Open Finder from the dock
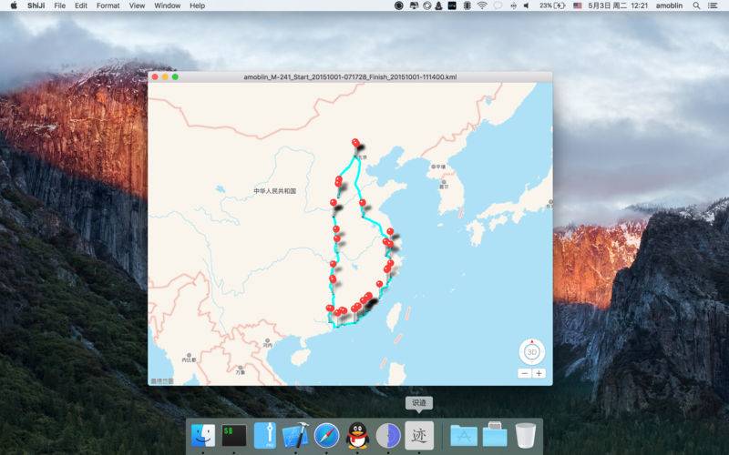 (203, 435)
